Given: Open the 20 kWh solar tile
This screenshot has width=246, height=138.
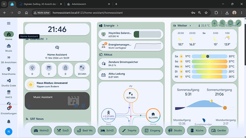Looking at the screenshot, I should point(82,70).
